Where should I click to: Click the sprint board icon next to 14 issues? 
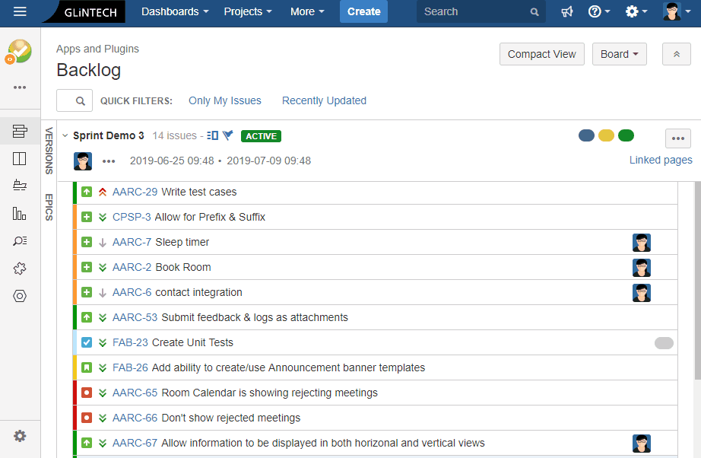coord(213,135)
